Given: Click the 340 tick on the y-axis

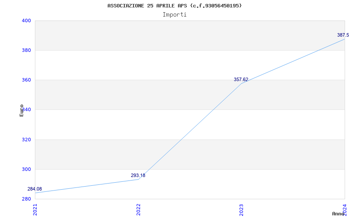Looking at the screenshot, I should (x=26, y=109).
